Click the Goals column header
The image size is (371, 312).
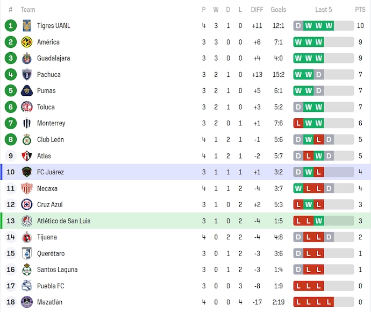pos(279,10)
